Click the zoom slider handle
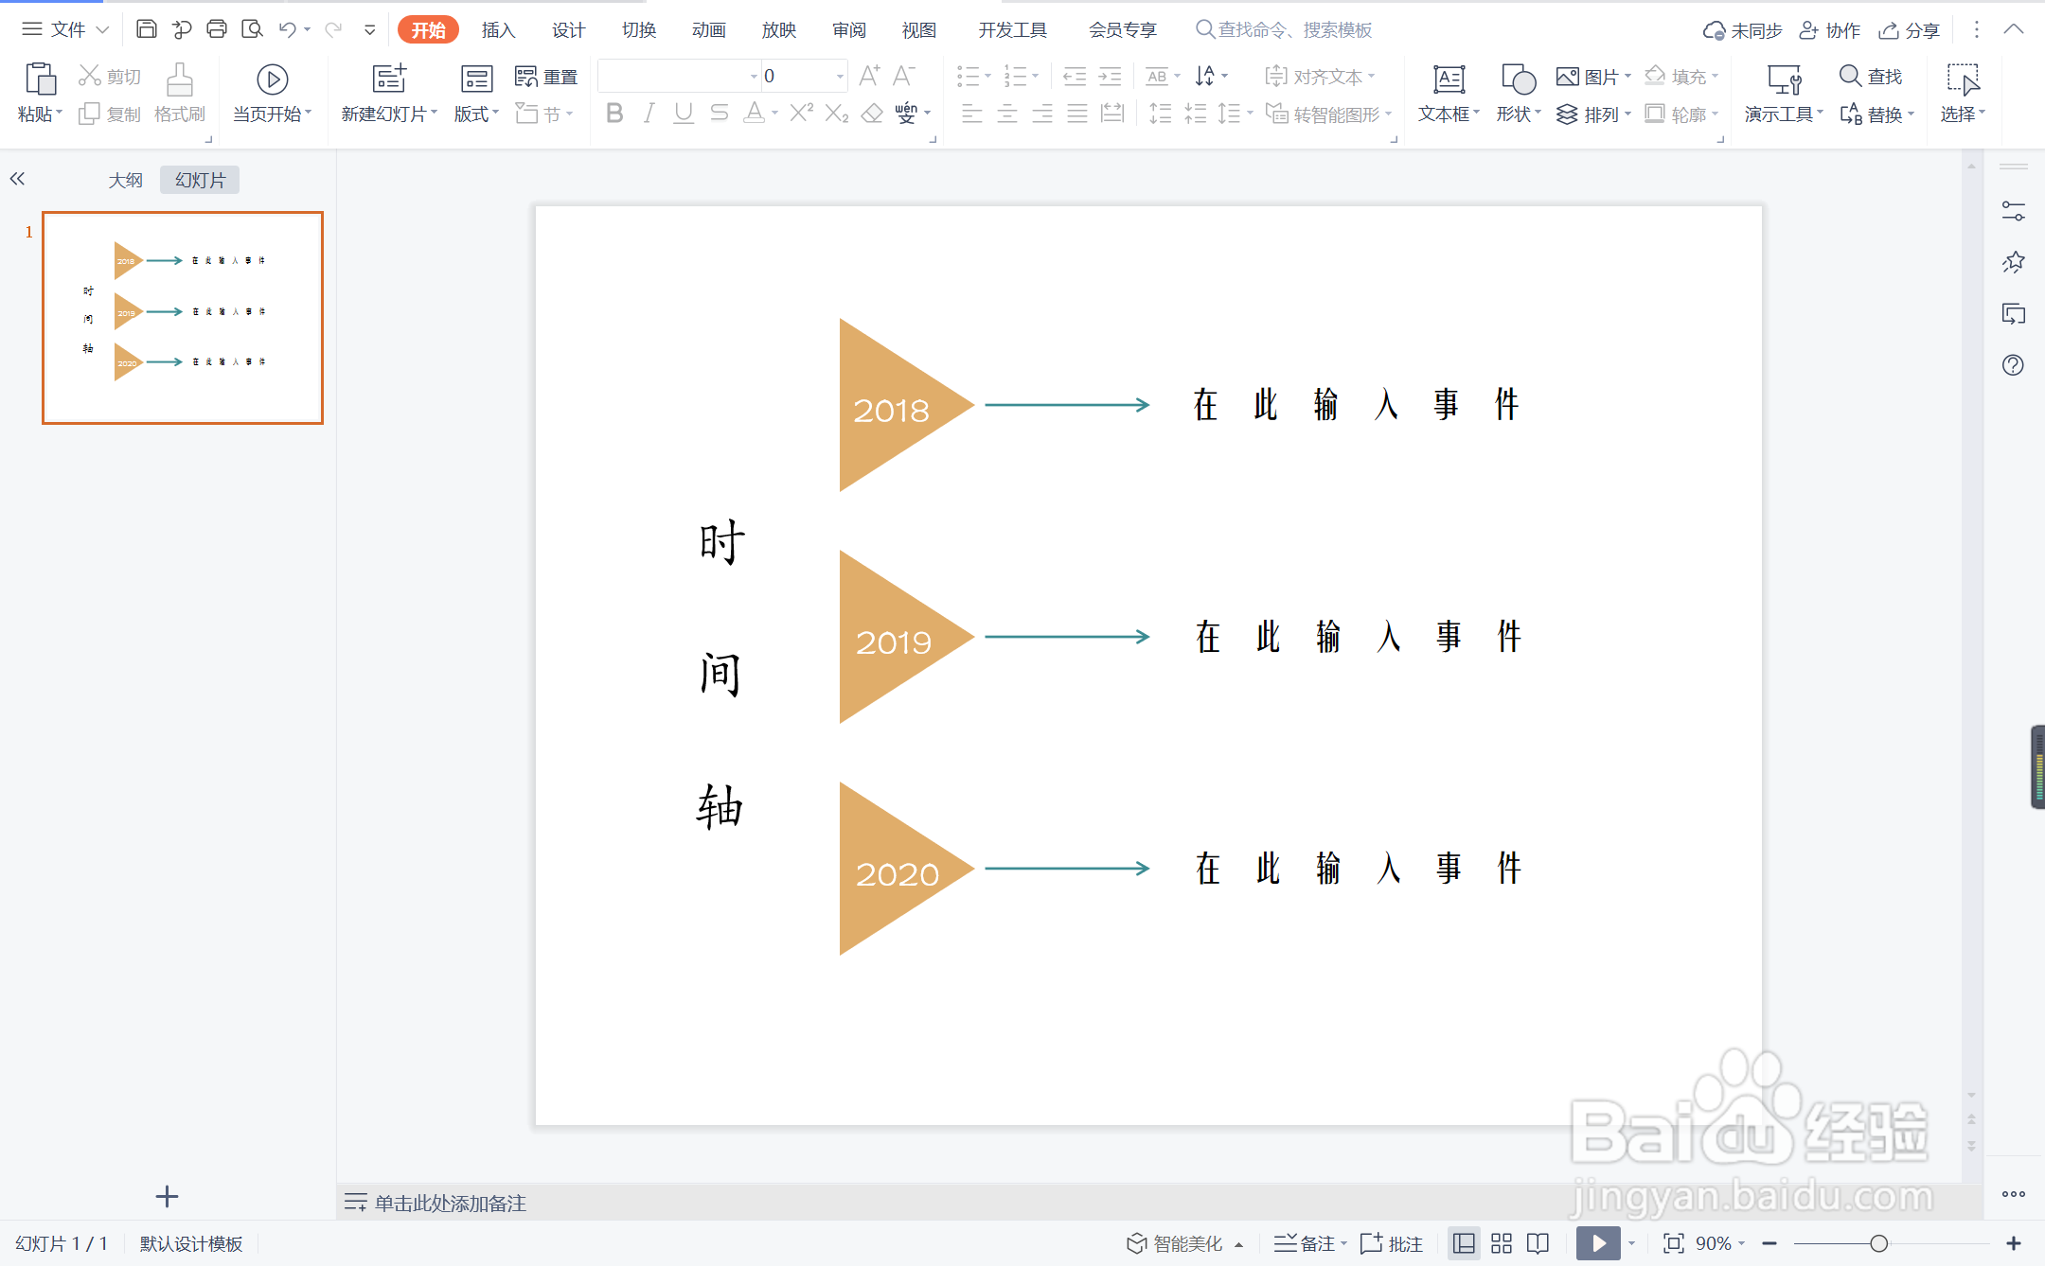 (1879, 1243)
